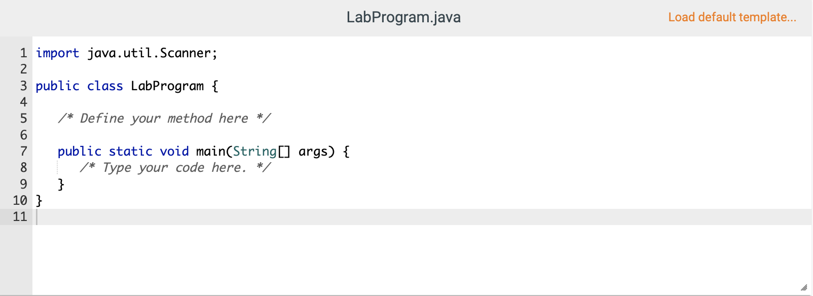Click the Load default template link

tap(733, 17)
